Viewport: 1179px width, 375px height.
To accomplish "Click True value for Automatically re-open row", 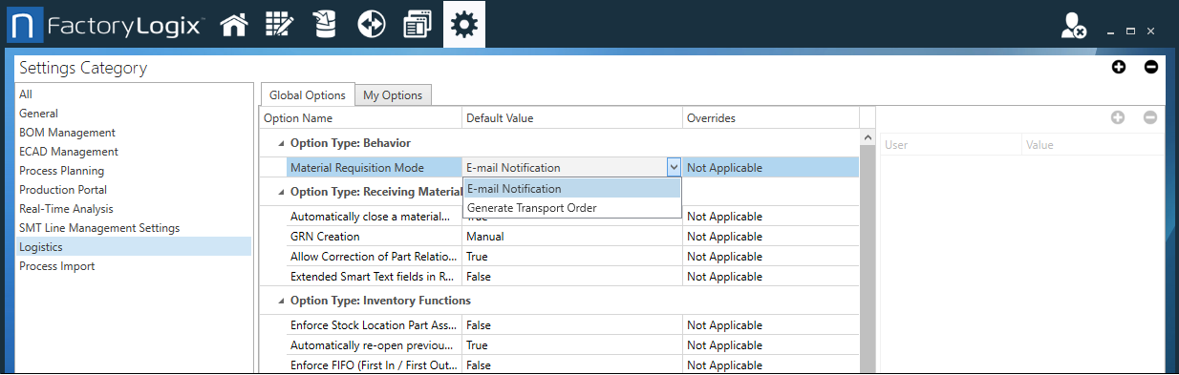I will pyautogui.click(x=478, y=345).
